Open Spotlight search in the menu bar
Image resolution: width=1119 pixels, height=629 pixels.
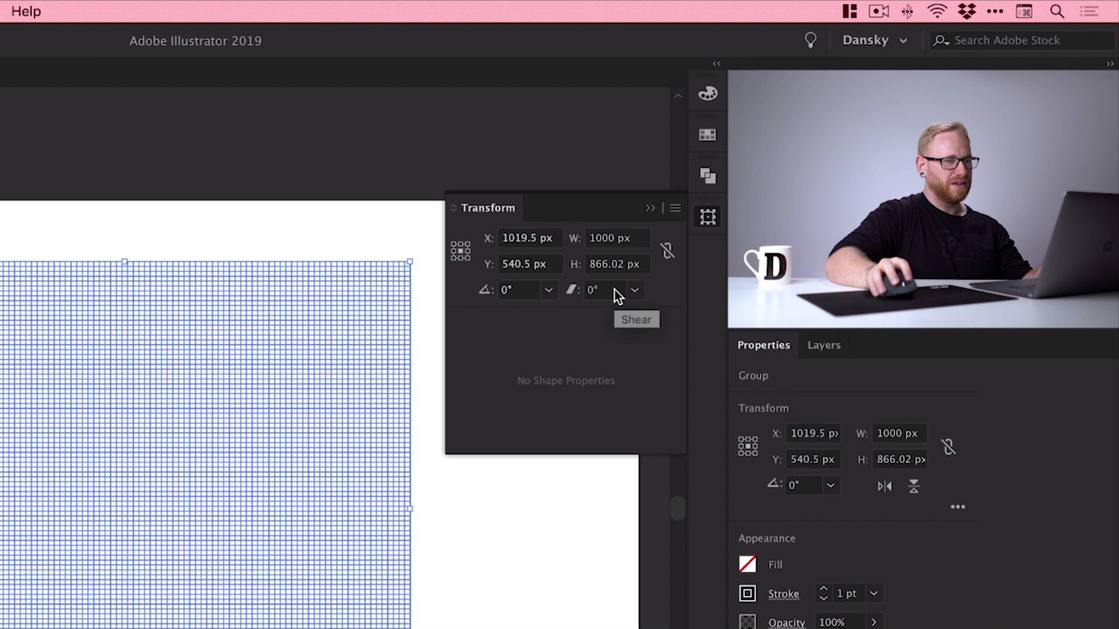point(1057,11)
